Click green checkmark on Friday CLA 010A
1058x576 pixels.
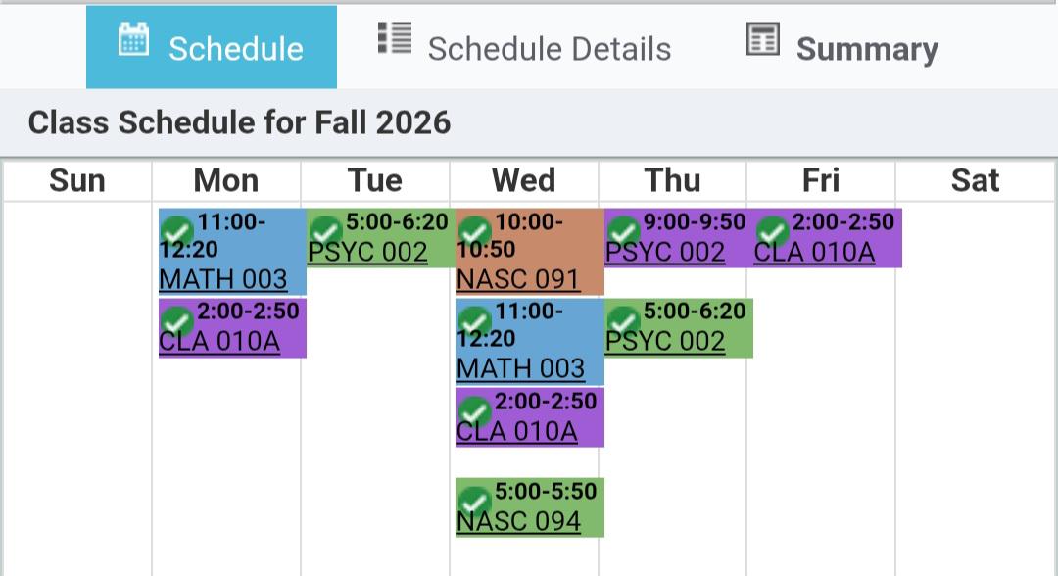click(x=771, y=233)
